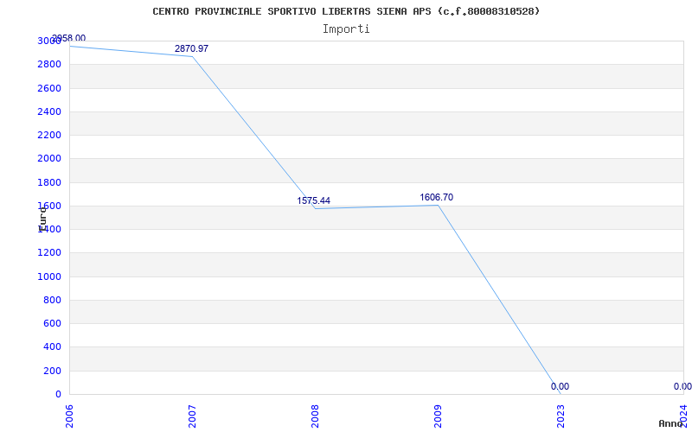The image size is (692, 432).
Task: Click the 2007 year axis label
Action: click(x=192, y=416)
